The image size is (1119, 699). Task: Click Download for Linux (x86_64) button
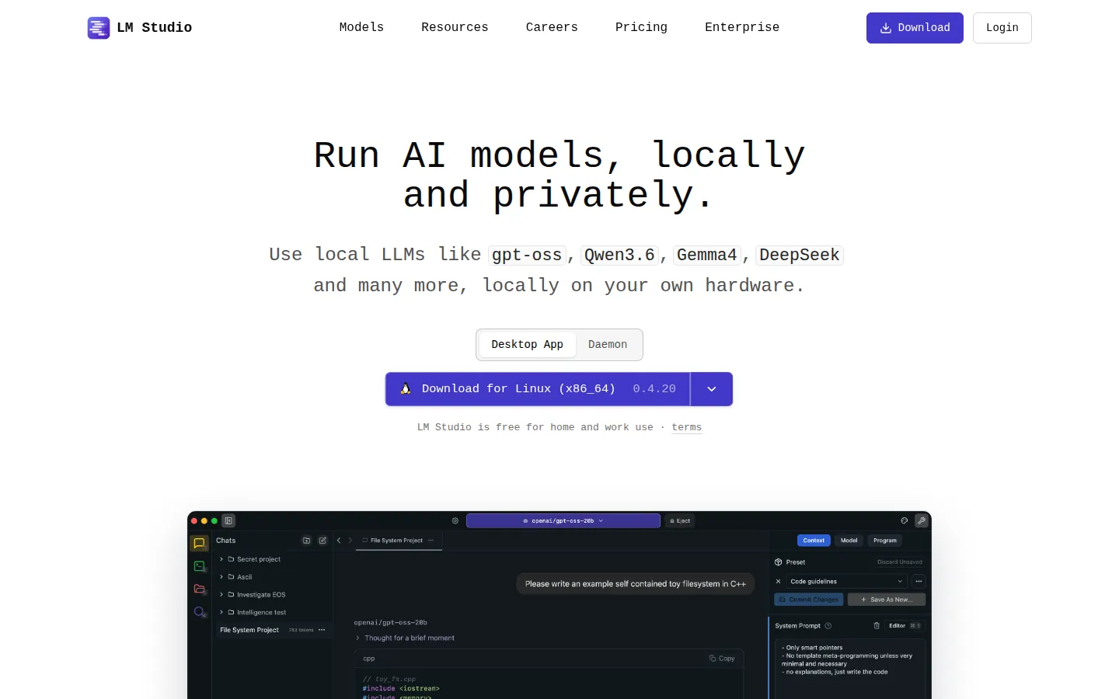coord(538,389)
